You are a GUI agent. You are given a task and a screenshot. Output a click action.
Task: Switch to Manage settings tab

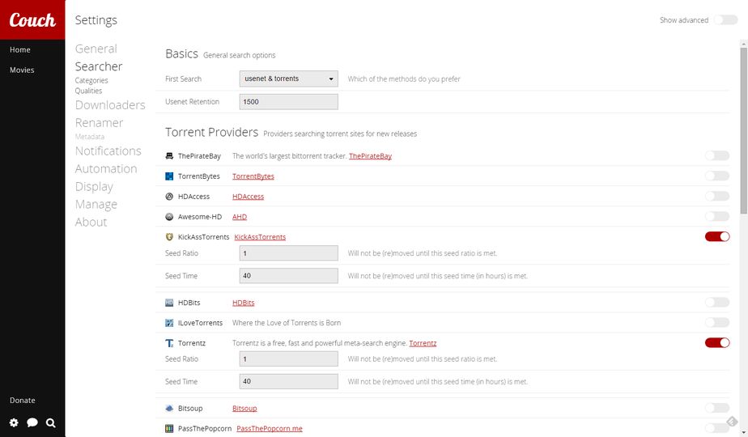point(96,205)
